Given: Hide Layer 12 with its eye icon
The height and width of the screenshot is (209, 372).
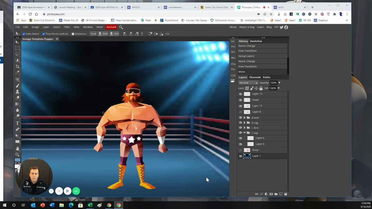Looking at the screenshot, I should click(240, 94).
